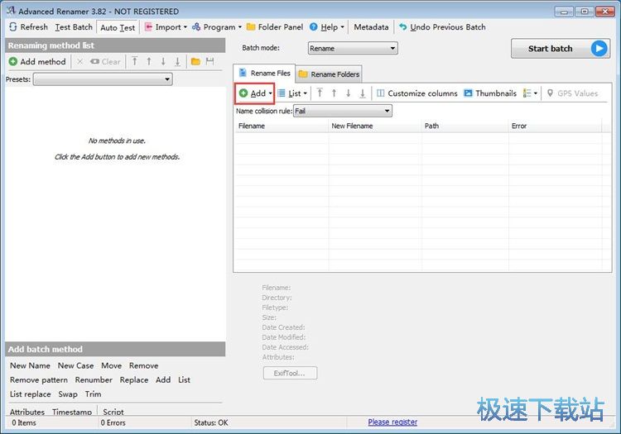621x434 pixels.
Task: Add New Name batch method
Action: (x=30, y=365)
